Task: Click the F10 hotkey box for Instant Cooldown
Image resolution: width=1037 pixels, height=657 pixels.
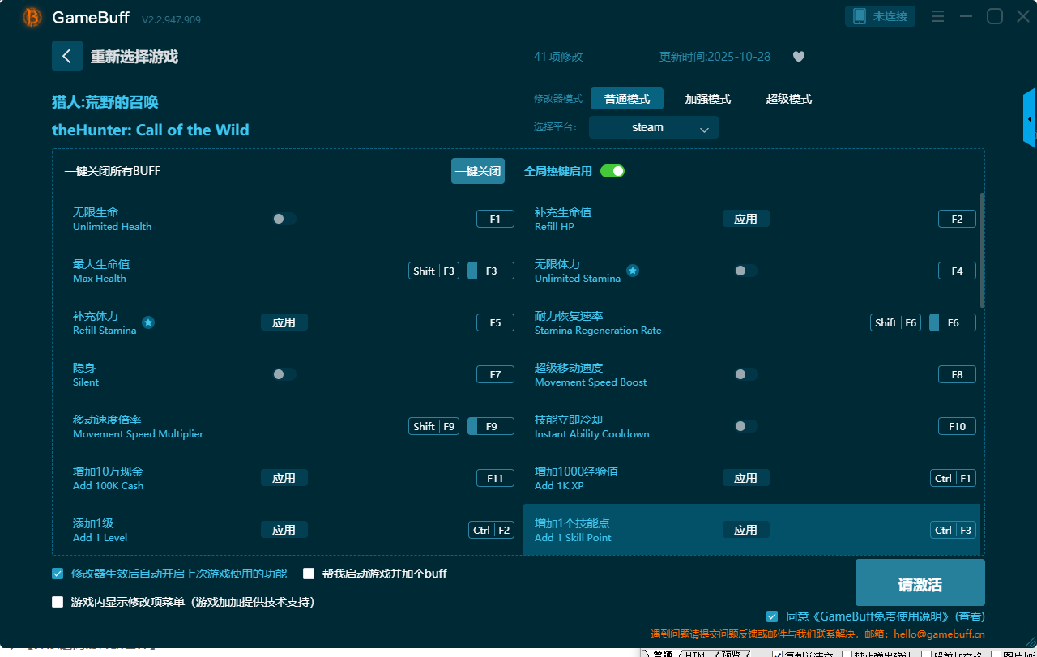Action: point(957,426)
